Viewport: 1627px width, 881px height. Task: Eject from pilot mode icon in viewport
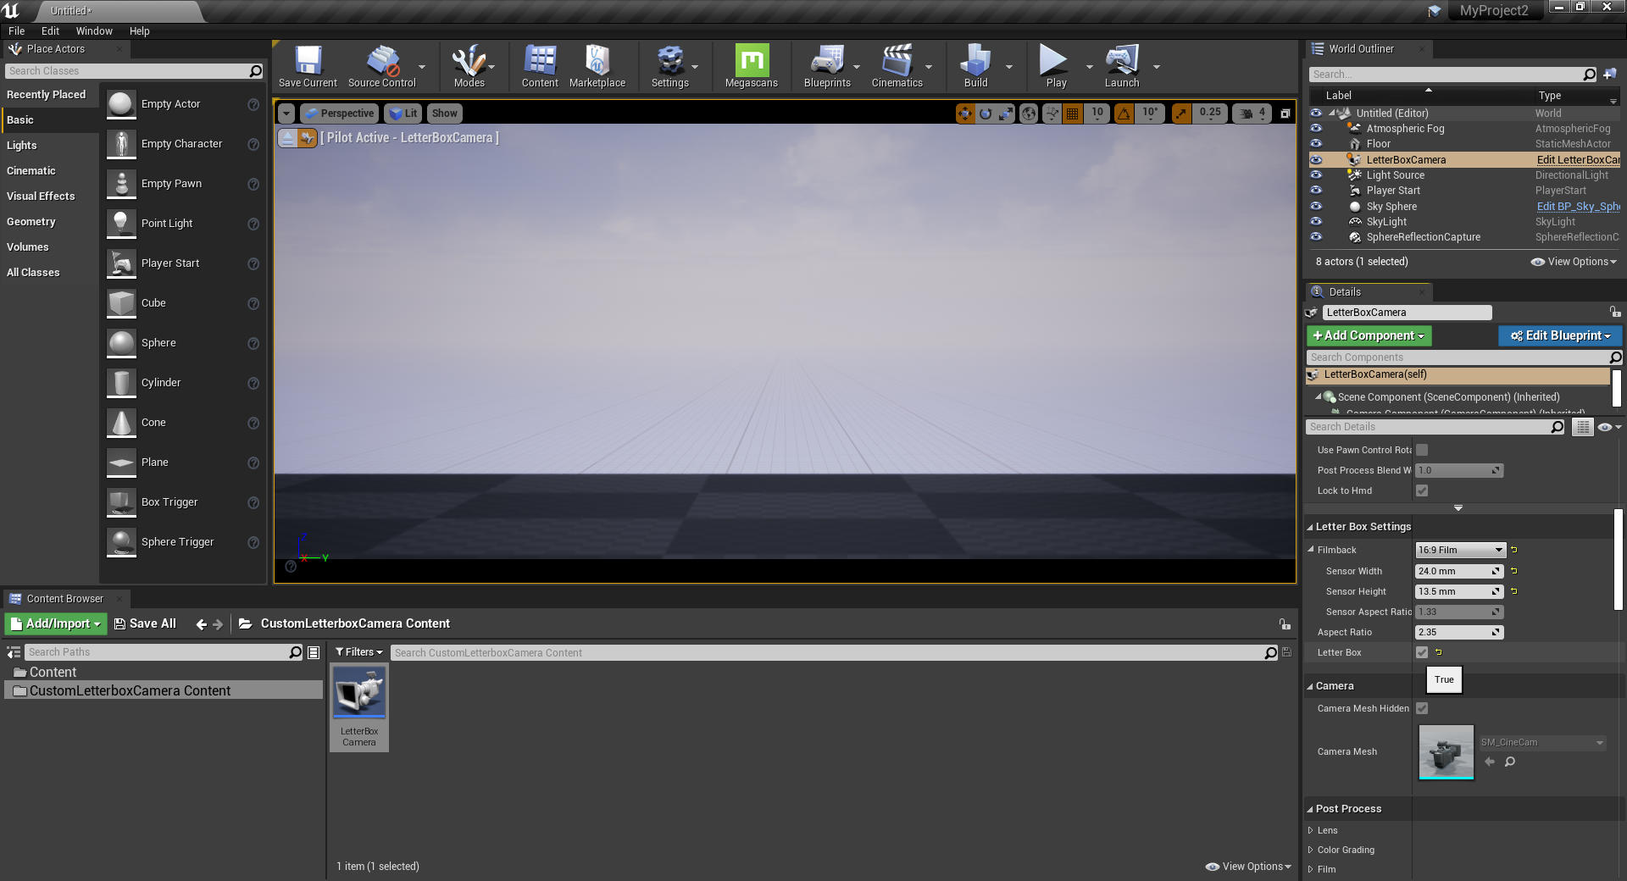point(287,138)
